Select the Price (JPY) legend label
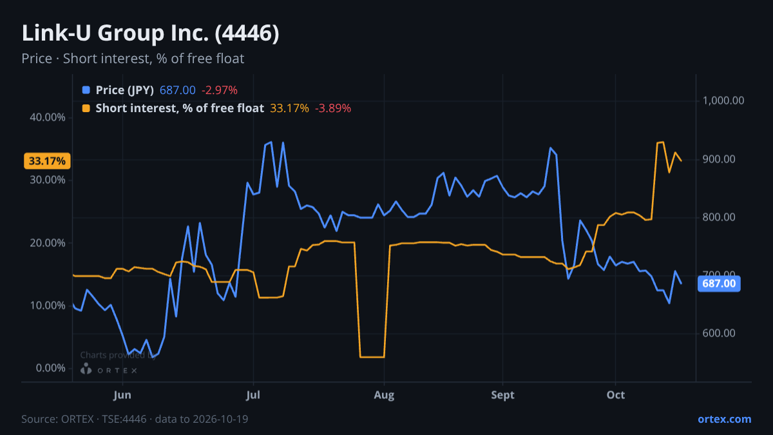 (x=124, y=90)
